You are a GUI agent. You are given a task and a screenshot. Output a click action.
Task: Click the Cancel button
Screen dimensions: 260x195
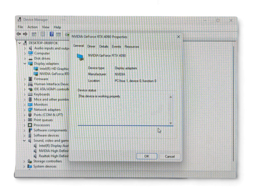[x=170, y=156]
